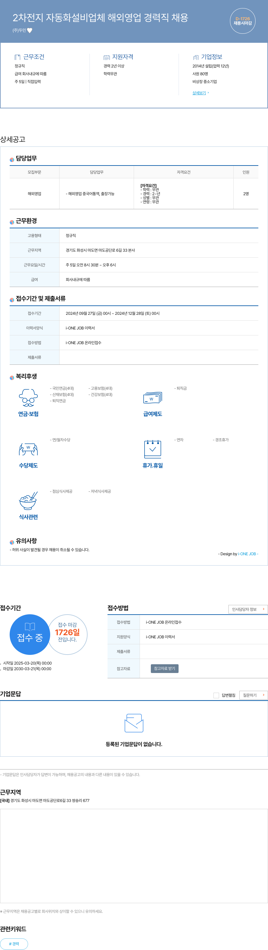Click the 사원 80명 text
268x950 pixels.
(200, 74)
